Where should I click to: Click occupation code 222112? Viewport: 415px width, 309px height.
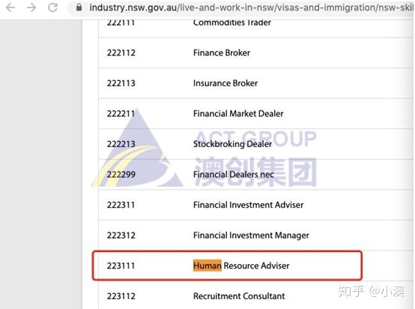point(121,52)
